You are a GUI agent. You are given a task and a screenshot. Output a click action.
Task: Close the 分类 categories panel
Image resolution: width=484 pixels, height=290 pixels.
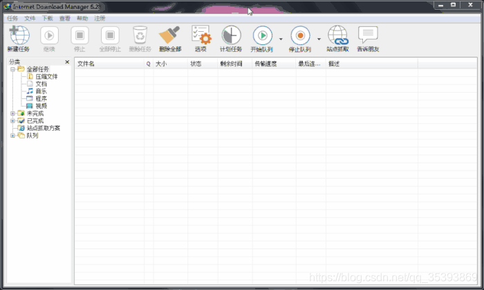[x=67, y=62]
